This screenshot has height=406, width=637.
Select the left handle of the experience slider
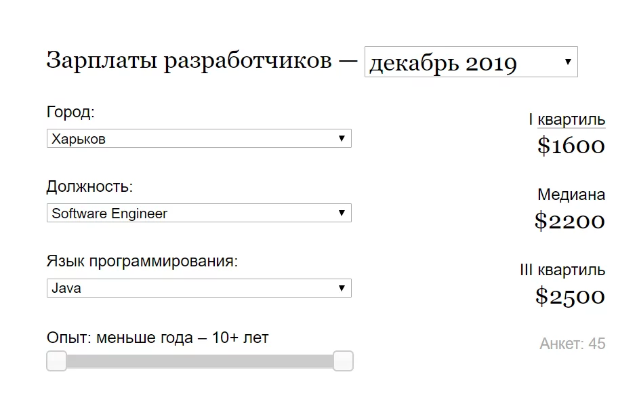click(x=57, y=361)
